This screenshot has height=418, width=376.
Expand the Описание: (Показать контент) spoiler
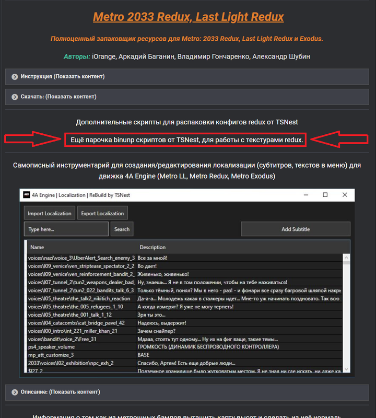pyautogui.click(x=187, y=392)
